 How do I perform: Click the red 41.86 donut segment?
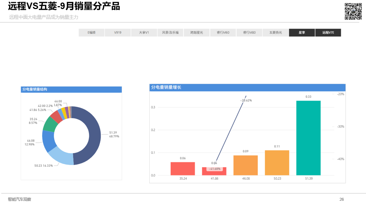(57, 116)
